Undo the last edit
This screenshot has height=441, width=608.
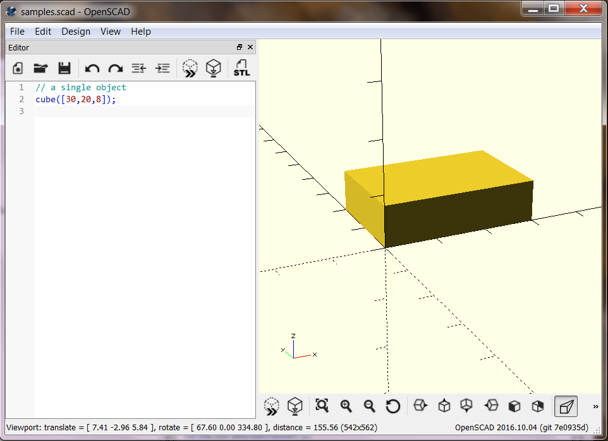[x=92, y=69]
